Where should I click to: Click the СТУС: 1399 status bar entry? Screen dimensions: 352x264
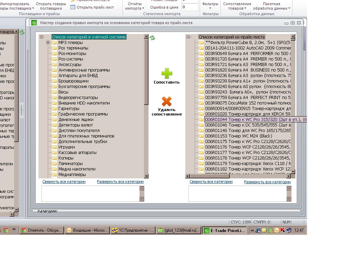[x=241, y=222]
